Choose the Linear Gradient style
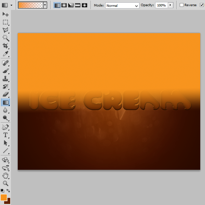This screenshot has width=205, height=205. click(x=57, y=5)
